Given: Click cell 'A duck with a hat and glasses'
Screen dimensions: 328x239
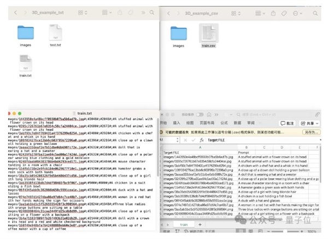Looking at the screenshot, I should pos(259,201).
